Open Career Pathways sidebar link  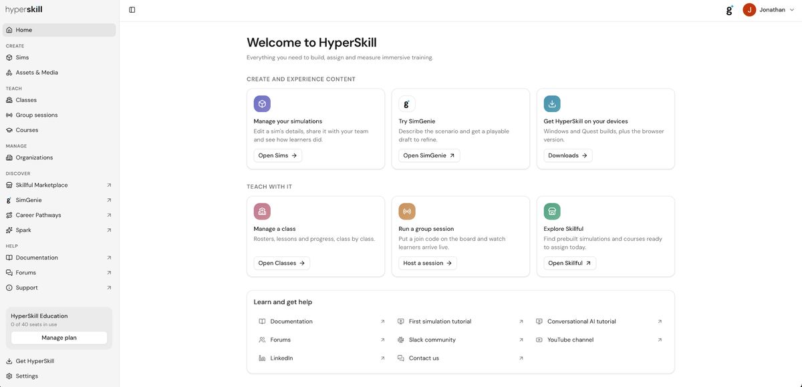(x=59, y=215)
